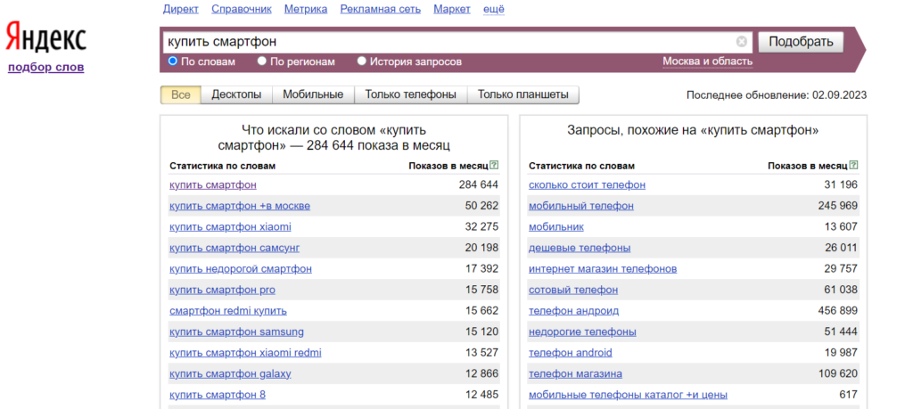Select the 'По словам' radio button
The width and height of the screenshot is (913, 409).
(x=172, y=61)
